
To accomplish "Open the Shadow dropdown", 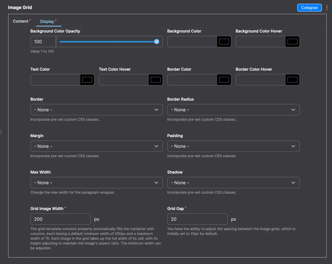I will point(233,183).
